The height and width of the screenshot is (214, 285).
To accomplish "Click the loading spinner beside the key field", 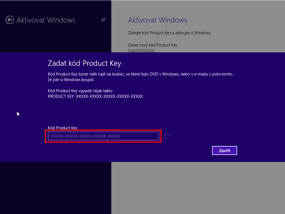I will pos(167,136).
